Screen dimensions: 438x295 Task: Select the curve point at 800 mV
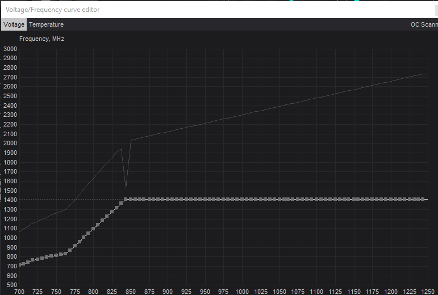click(93, 229)
